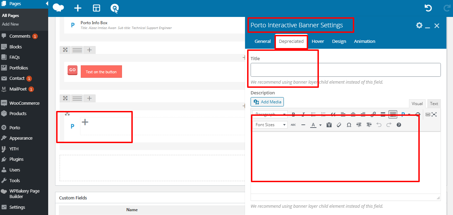Image resolution: width=453 pixels, height=215 pixels.
Task: Click the Add New pages link
Action: [10, 24]
